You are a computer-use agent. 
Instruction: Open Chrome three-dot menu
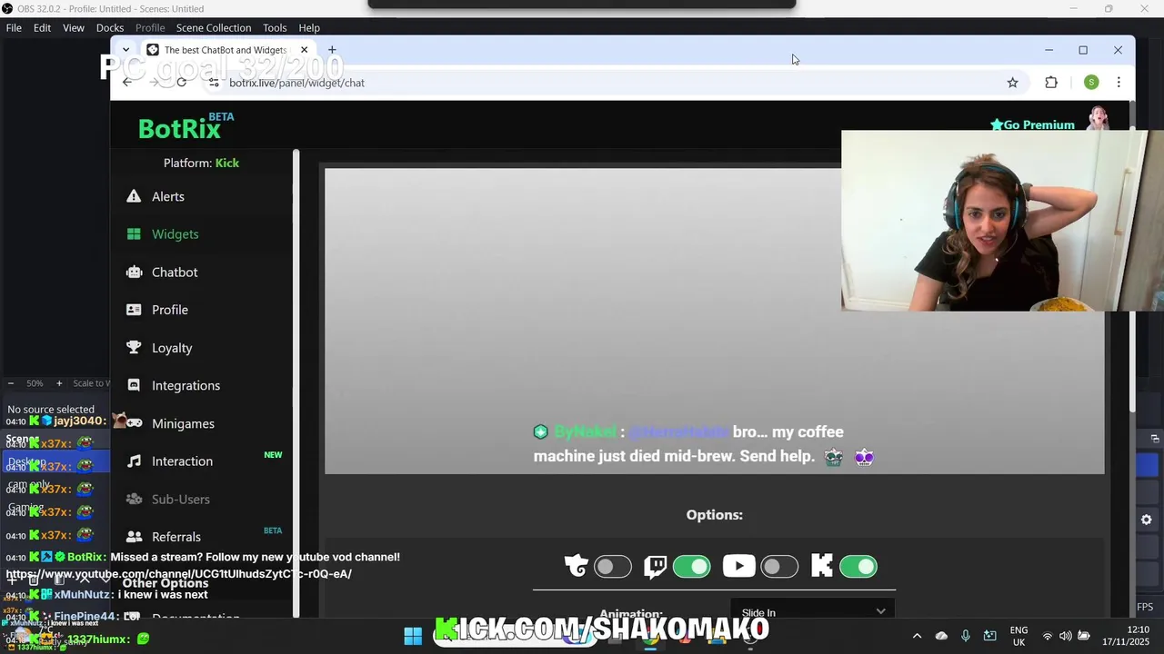[x=1119, y=83]
